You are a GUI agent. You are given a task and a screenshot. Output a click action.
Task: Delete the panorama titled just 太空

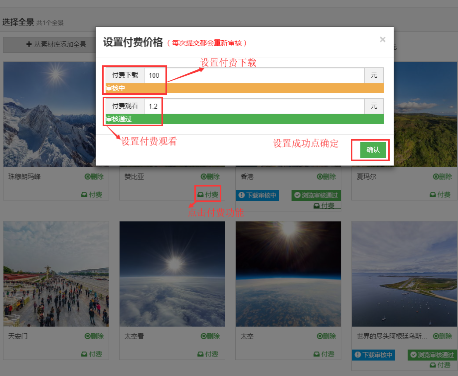[x=326, y=336]
